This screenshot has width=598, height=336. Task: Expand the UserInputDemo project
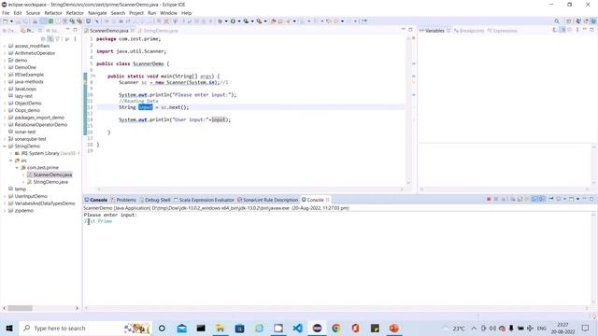click(x=5, y=196)
